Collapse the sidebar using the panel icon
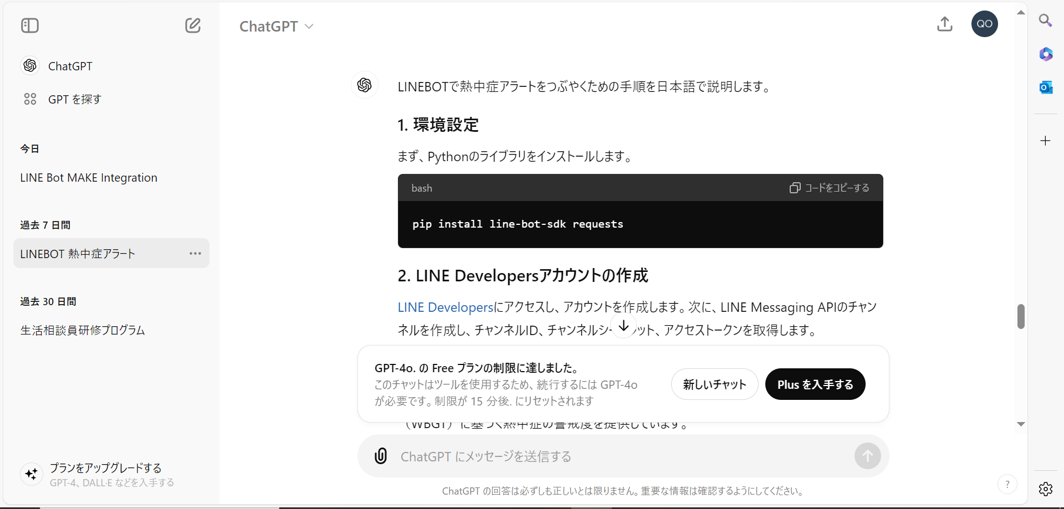This screenshot has width=1064, height=509. click(29, 25)
